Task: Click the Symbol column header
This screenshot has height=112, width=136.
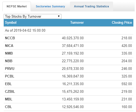Action: [11, 23]
